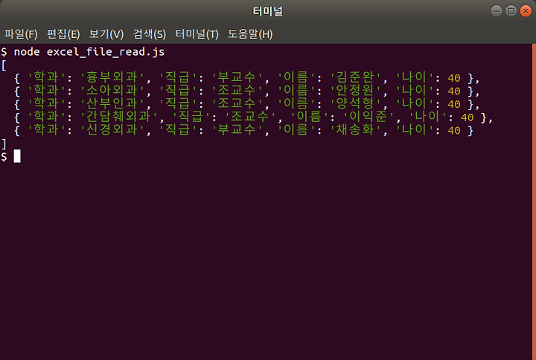The height and width of the screenshot is (360, 536).
Task: Minimize the 터미널 window
Action: (497, 11)
